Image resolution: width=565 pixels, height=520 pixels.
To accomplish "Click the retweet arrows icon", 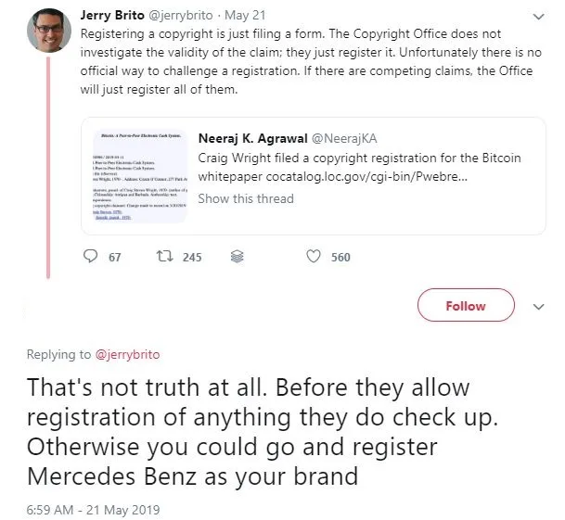I will (163, 257).
